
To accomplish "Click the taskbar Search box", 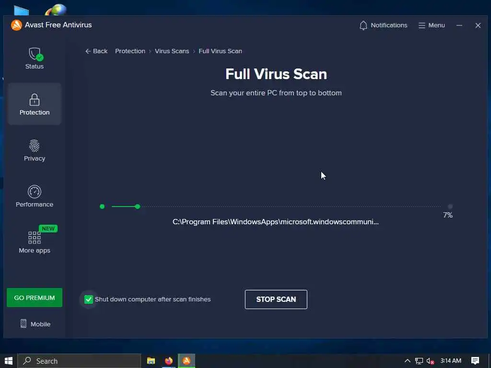I will (79, 361).
